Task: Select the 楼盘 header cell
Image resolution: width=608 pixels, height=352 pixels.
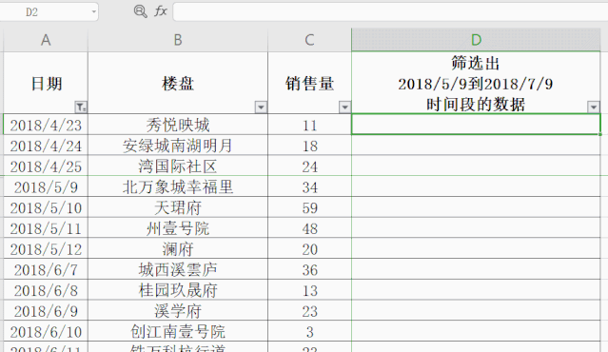Action: coord(178,83)
